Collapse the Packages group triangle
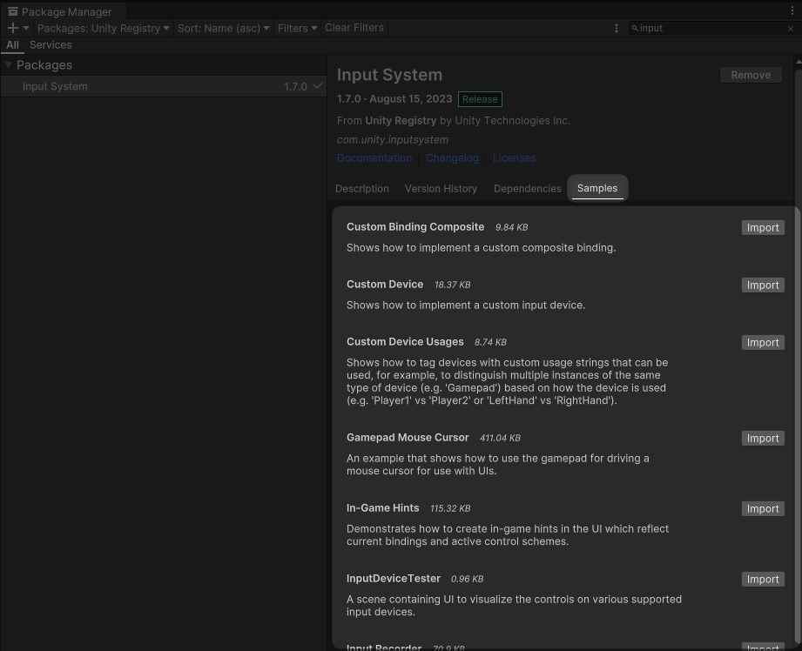 [x=8, y=65]
